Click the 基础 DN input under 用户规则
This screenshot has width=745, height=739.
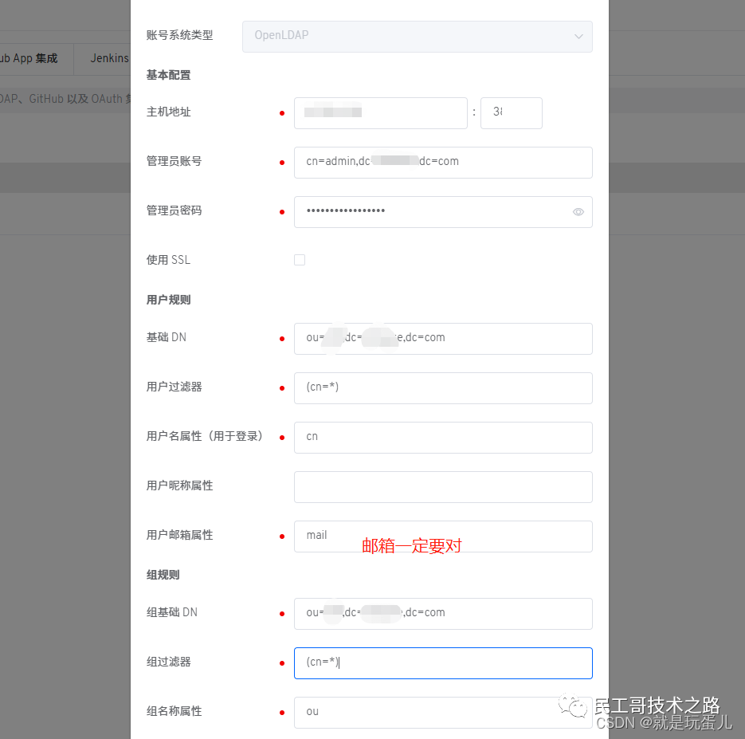pos(442,338)
